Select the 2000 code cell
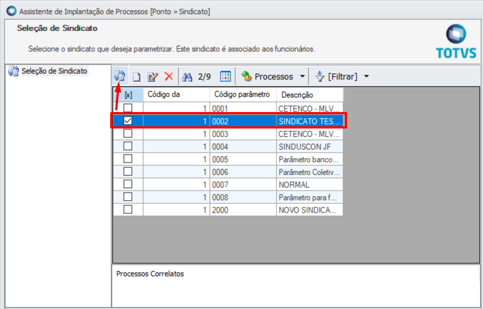The image size is (483, 309). point(243,209)
